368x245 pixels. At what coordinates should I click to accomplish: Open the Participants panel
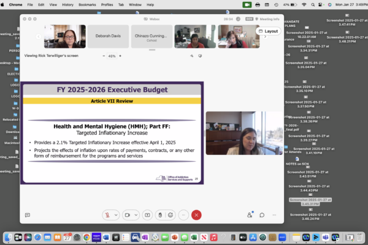click(x=250, y=215)
